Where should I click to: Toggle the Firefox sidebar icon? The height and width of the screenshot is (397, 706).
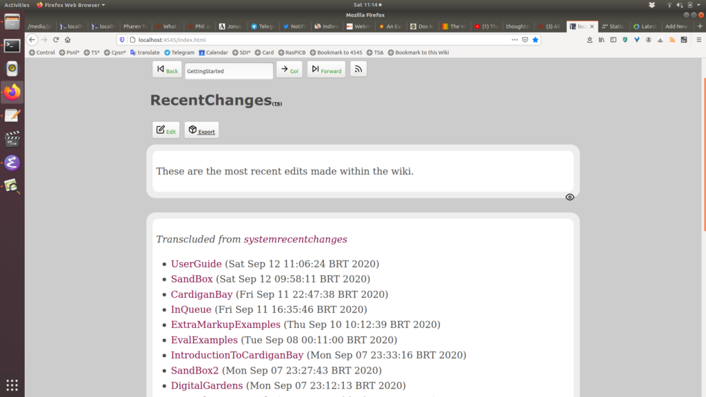[x=613, y=39]
